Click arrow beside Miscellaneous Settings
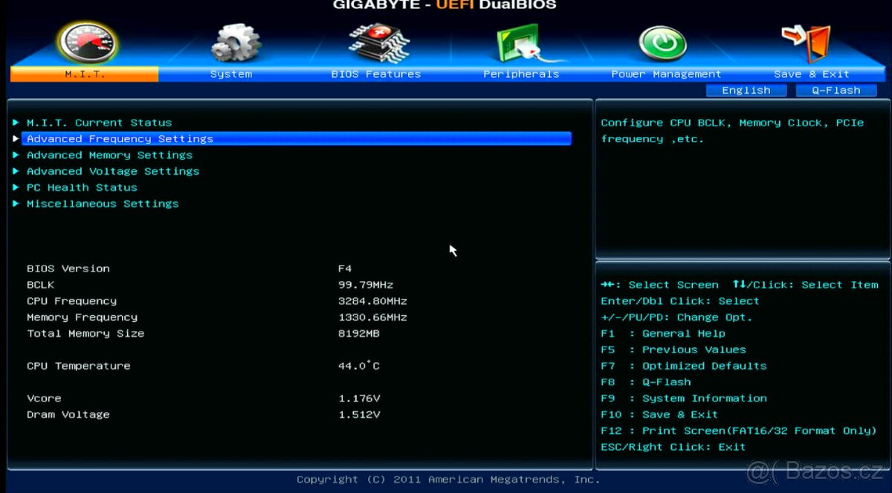The width and height of the screenshot is (892, 493). pos(16,204)
